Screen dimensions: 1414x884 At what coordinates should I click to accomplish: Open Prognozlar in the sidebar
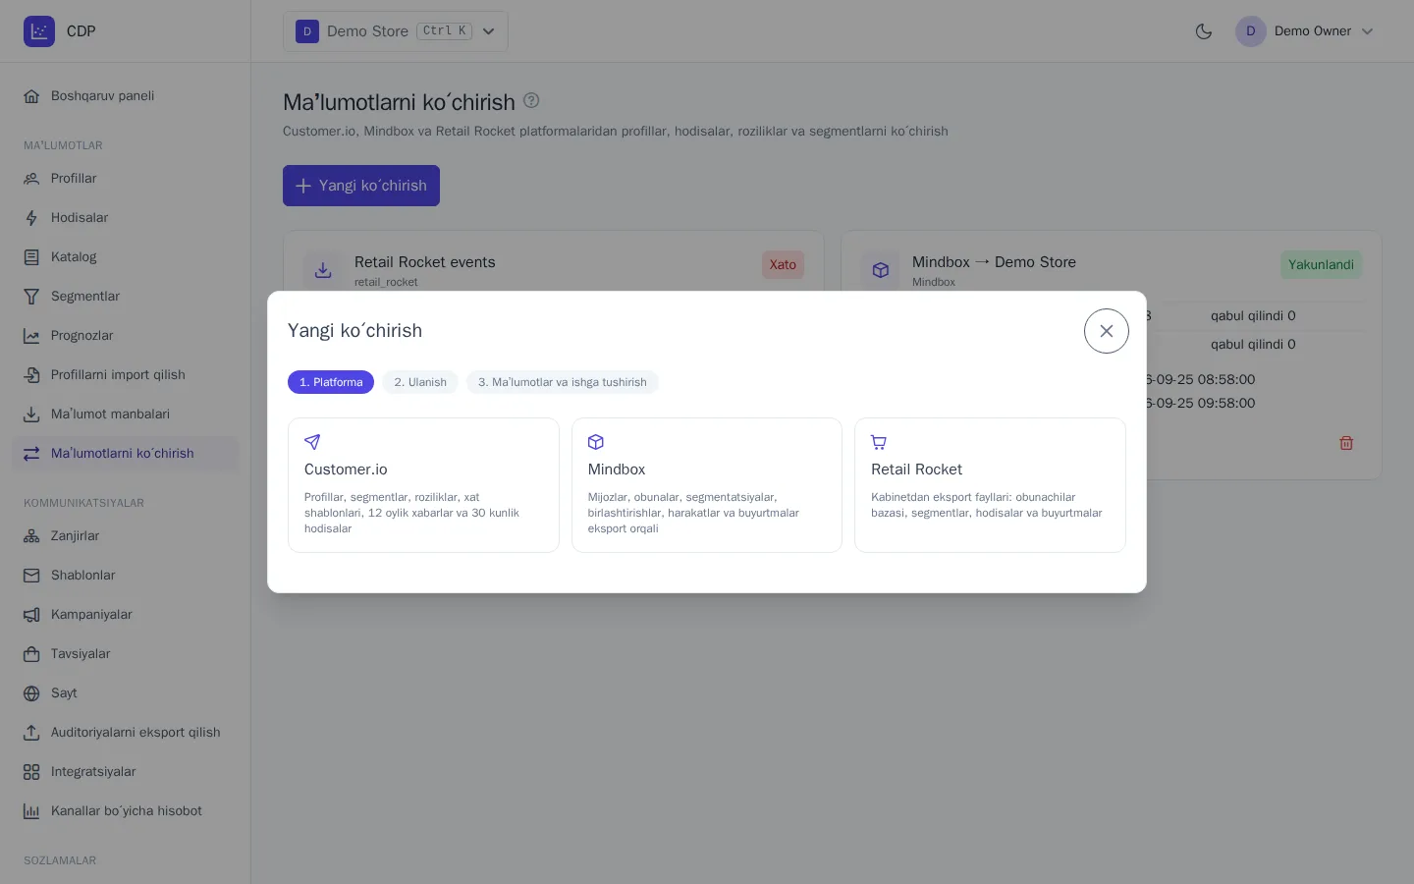[x=126, y=336]
